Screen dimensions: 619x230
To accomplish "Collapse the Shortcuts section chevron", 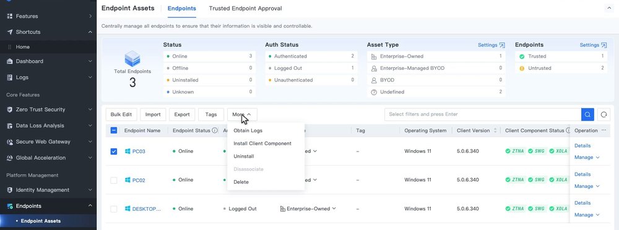I will click(x=90, y=32).
